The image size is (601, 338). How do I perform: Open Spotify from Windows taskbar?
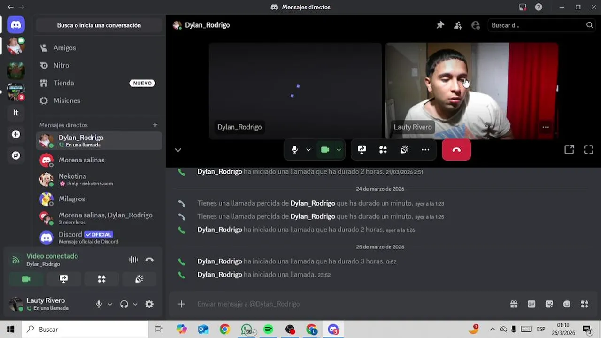[268, 330]
